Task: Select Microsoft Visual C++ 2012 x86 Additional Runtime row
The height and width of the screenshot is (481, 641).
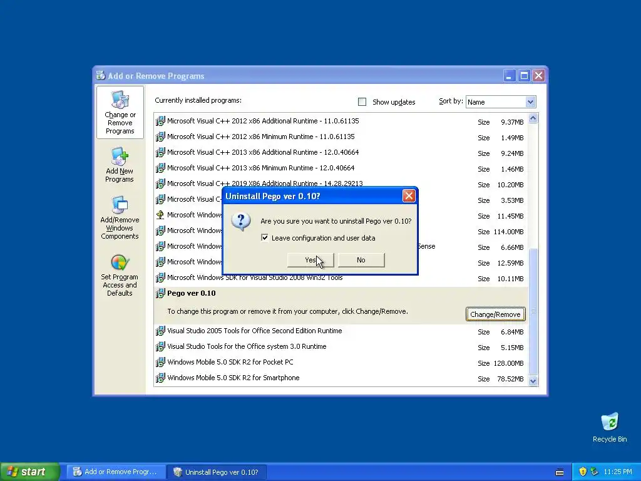Action: [x=341, y=121]
